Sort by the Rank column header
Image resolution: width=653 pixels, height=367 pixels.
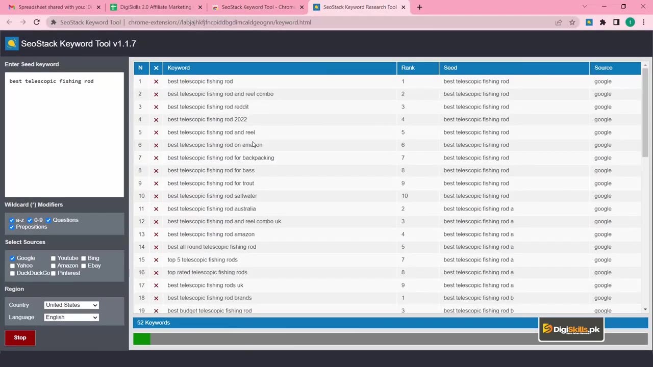(x=418, y=68)
